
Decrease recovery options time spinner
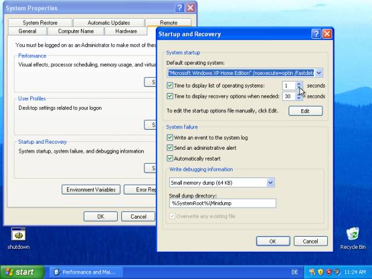299,98
